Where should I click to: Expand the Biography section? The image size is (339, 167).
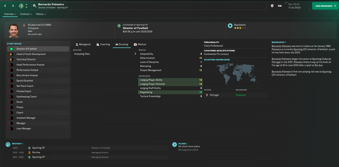pyautogui.click(x=279, y=42)
